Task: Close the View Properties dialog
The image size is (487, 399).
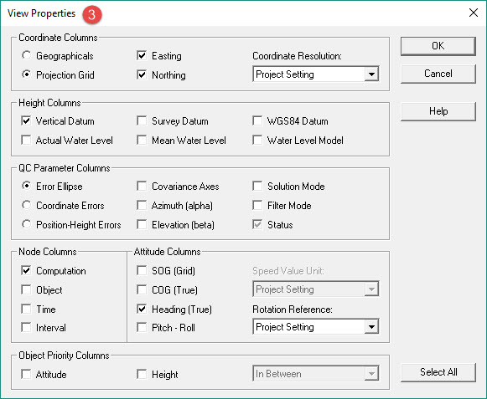Action: pos(474,13)
